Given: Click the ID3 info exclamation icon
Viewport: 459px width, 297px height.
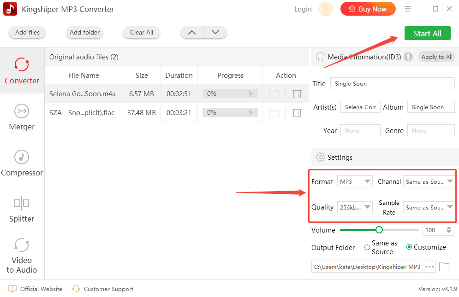Looking at the screenshot, I should click(x=408, y=57).
